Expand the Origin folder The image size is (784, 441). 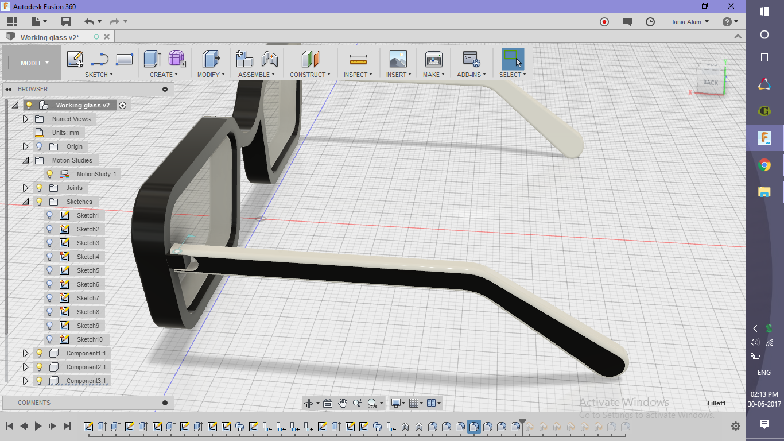25,146
